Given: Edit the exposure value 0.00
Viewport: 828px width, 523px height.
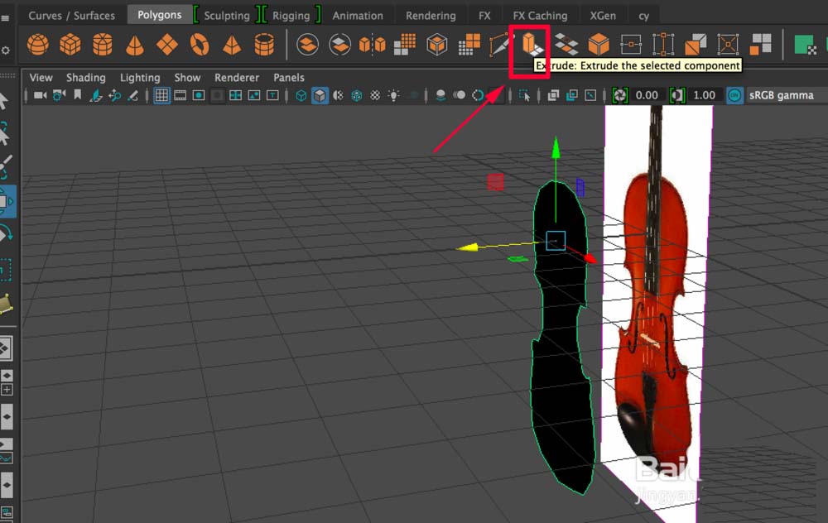Looking at the screenshot, I should click(x=647, y=95).
